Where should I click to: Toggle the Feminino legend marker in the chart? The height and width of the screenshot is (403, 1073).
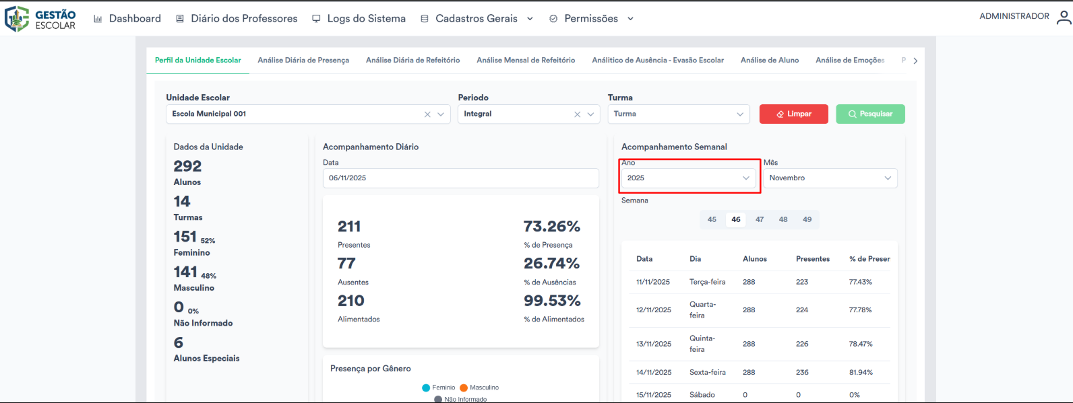click(x=426, y=388)
